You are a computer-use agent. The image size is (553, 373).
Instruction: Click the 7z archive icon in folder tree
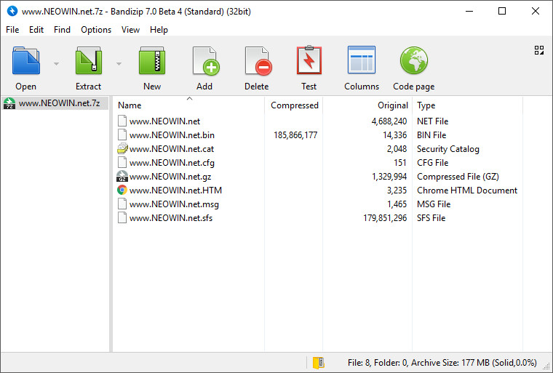[x=9, y=103]
